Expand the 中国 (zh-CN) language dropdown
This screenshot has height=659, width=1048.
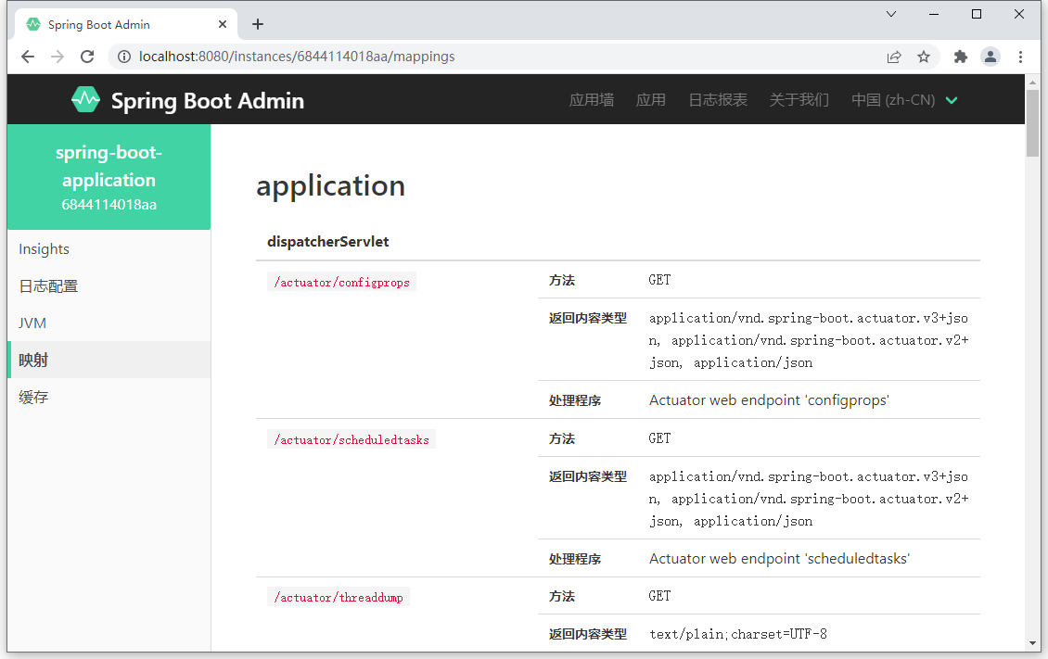point(904,100)
